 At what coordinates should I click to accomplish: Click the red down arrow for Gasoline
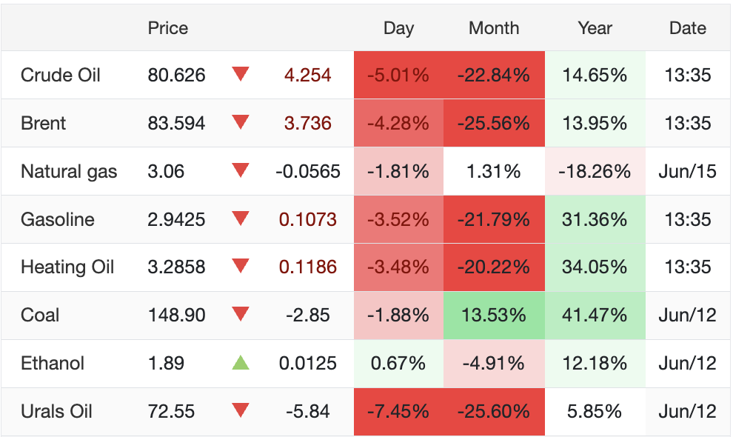pyautogui.click(x=241, y=218)
